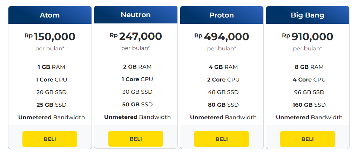Click the Rp 910,000 price label
Image resolution: width=358 pixels, height=155 pixels.
[307, 37]
